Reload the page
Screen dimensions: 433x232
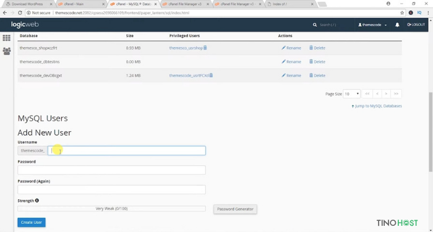[20, 13]
